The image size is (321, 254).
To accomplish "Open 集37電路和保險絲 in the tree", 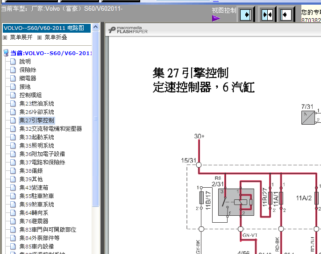I will pyautogui.click(x=42, y=162).
